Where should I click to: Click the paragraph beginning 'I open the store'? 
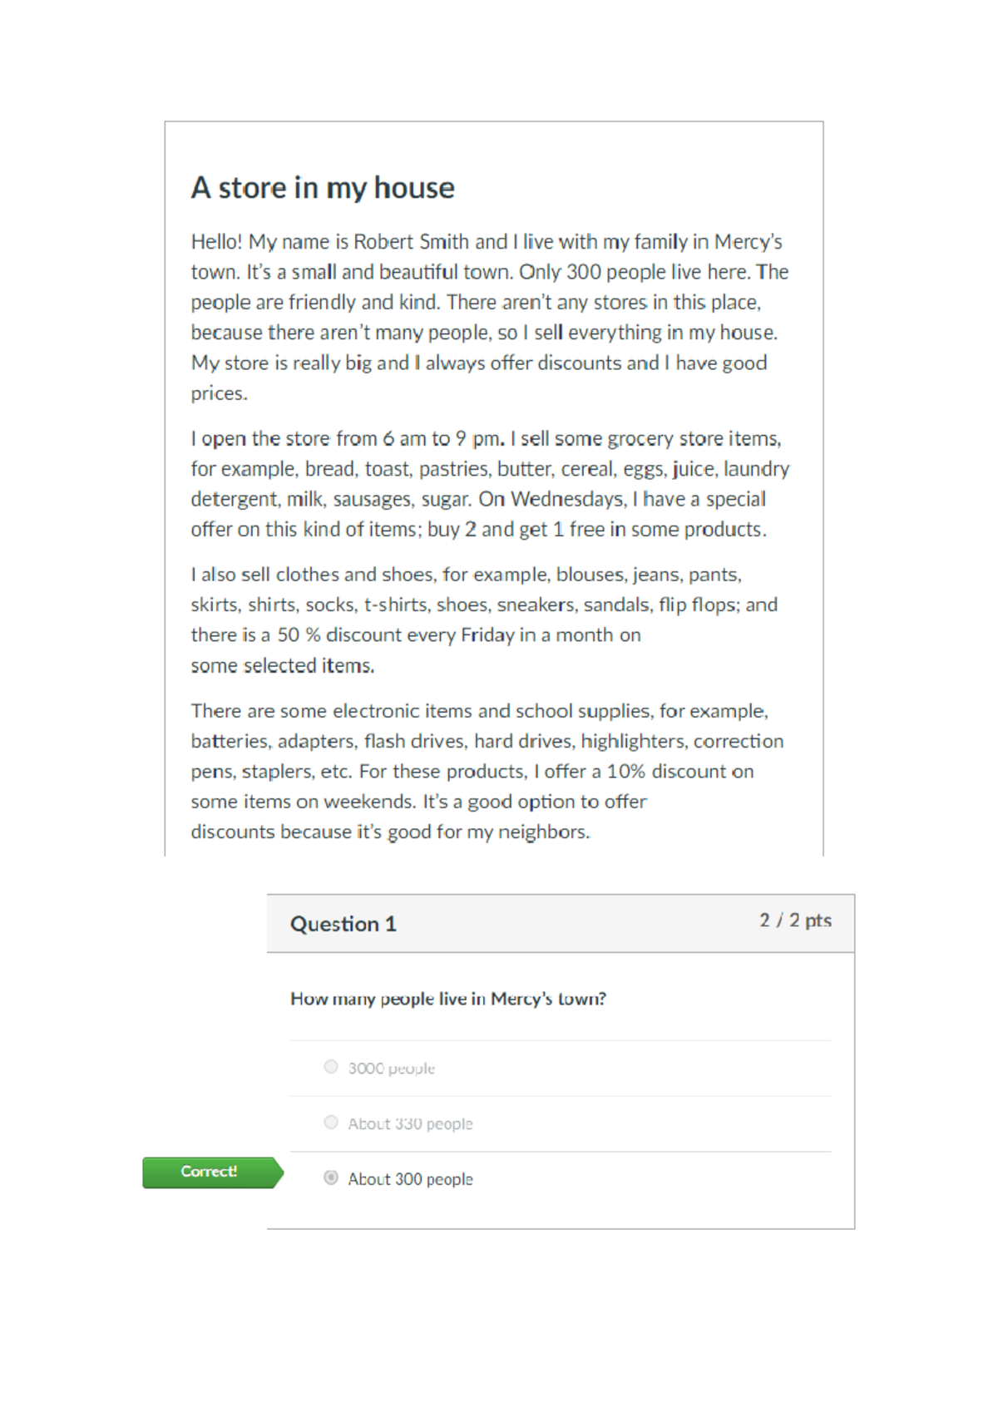point(490,484)
